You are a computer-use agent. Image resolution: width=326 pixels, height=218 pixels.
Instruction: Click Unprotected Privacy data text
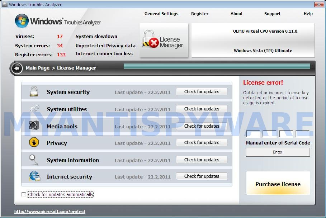105,46
